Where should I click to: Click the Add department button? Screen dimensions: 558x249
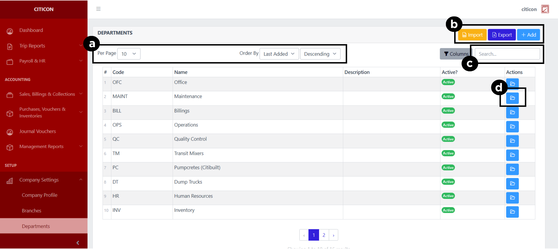529,35
